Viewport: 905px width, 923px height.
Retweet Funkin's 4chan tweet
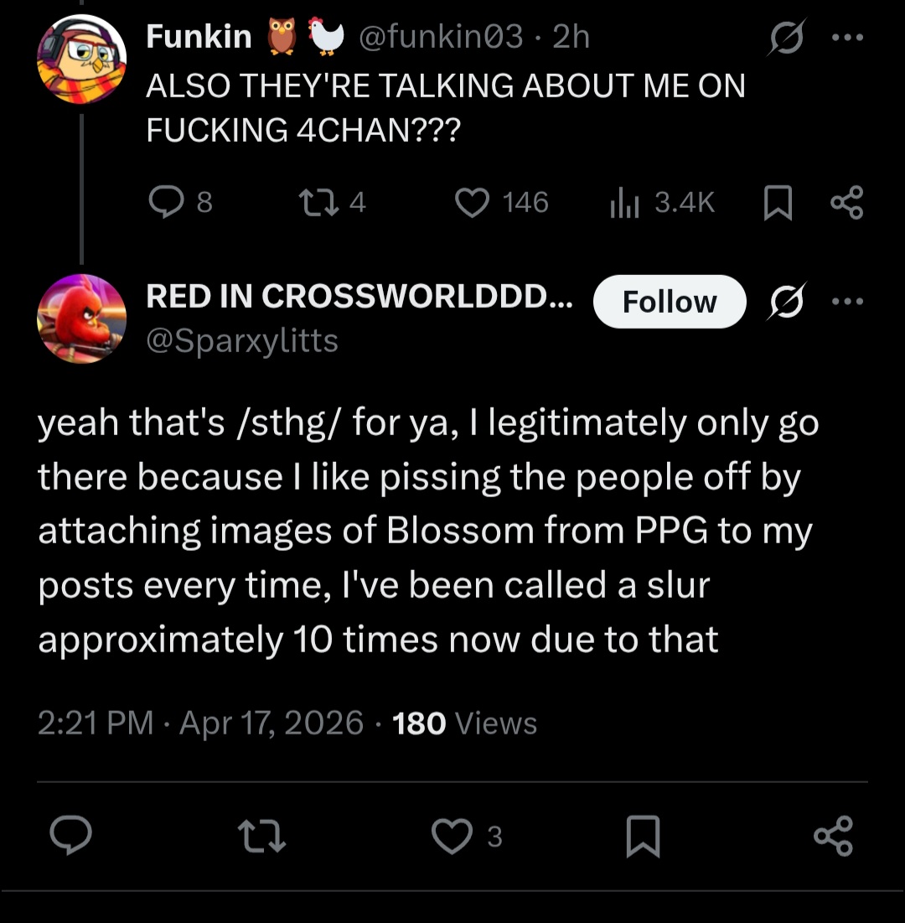tap(333, 202)
